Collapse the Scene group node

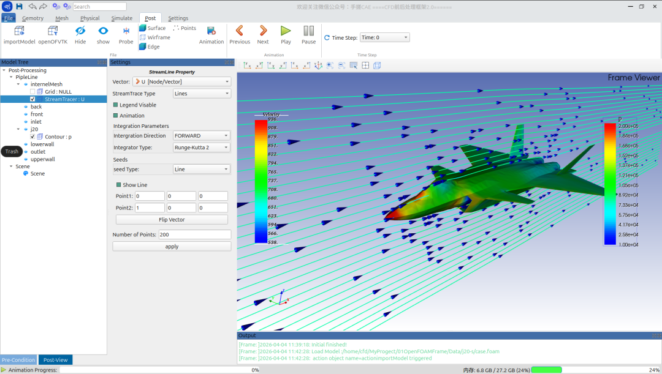12,166
